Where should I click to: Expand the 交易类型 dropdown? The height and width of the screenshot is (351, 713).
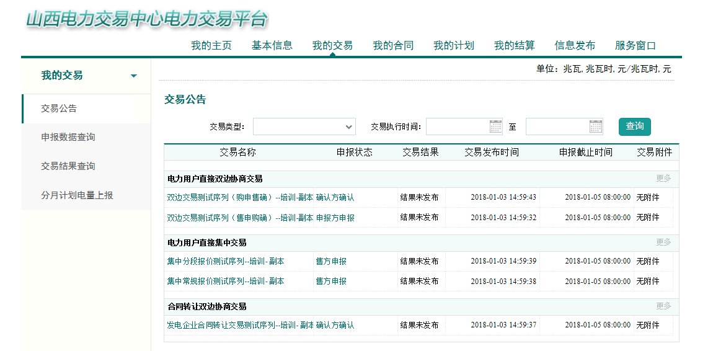tap(304, 127)
